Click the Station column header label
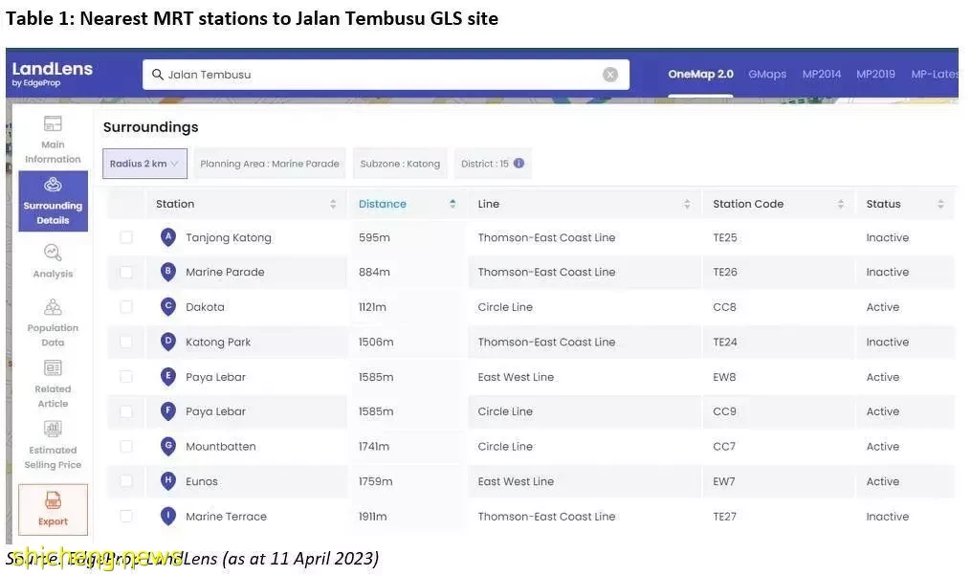Image resolution: width=971 pixels, height=576 pixels. 175,204
